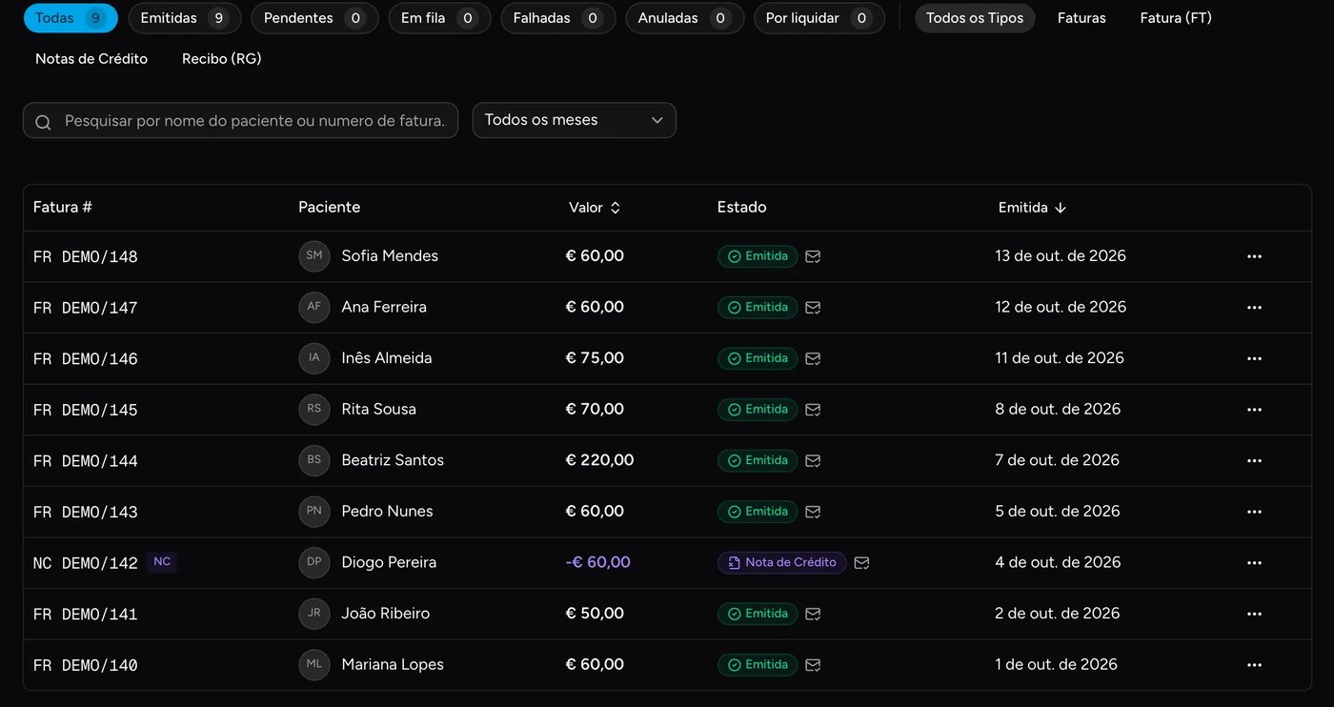
Task: Select the Por liquidar filter
Action: 819,18
